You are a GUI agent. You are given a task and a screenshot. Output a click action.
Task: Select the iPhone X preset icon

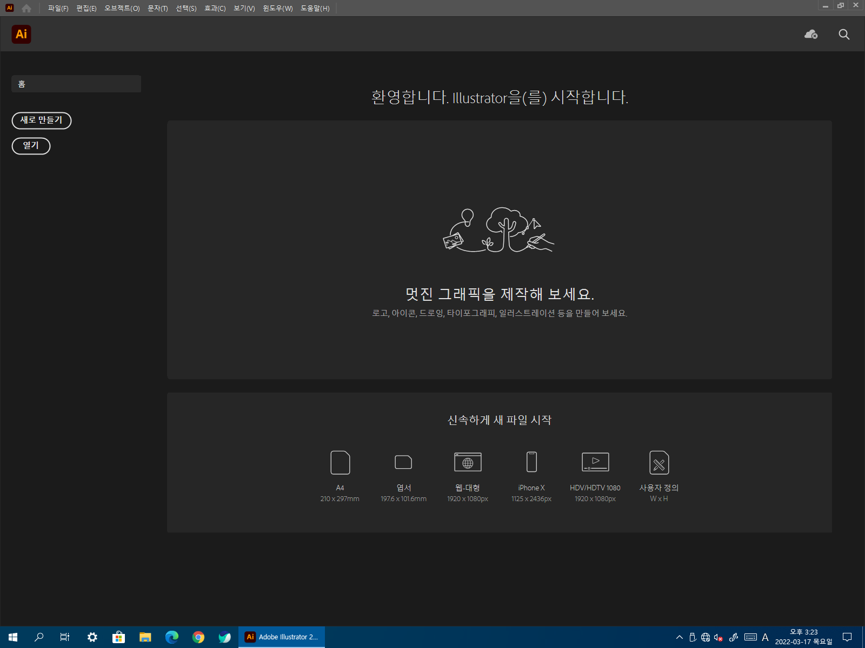(x=531, y=462)
